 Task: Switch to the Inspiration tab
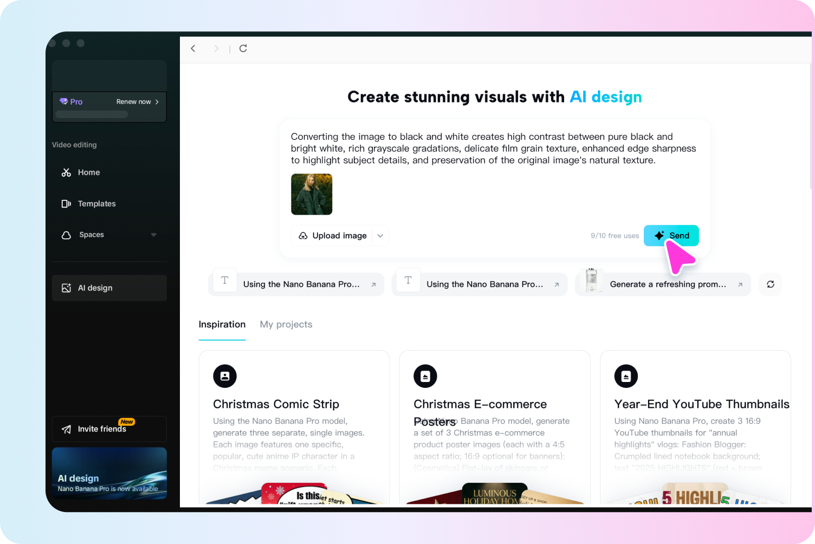[222, 324]
